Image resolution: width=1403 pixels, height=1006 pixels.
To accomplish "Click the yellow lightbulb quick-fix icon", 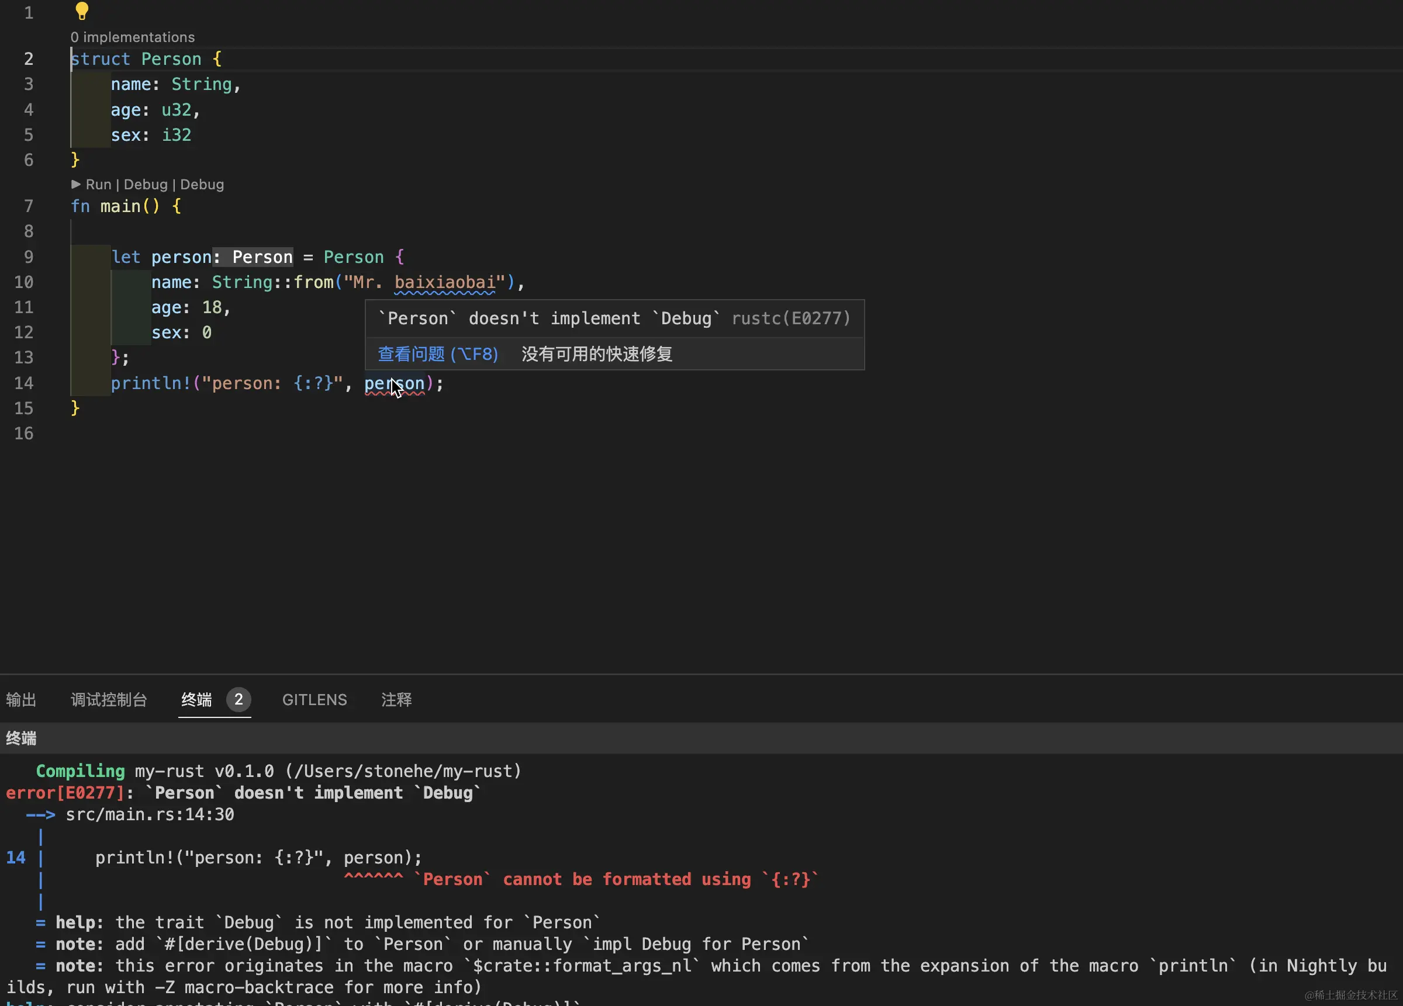I will click(x=82, y=11).
